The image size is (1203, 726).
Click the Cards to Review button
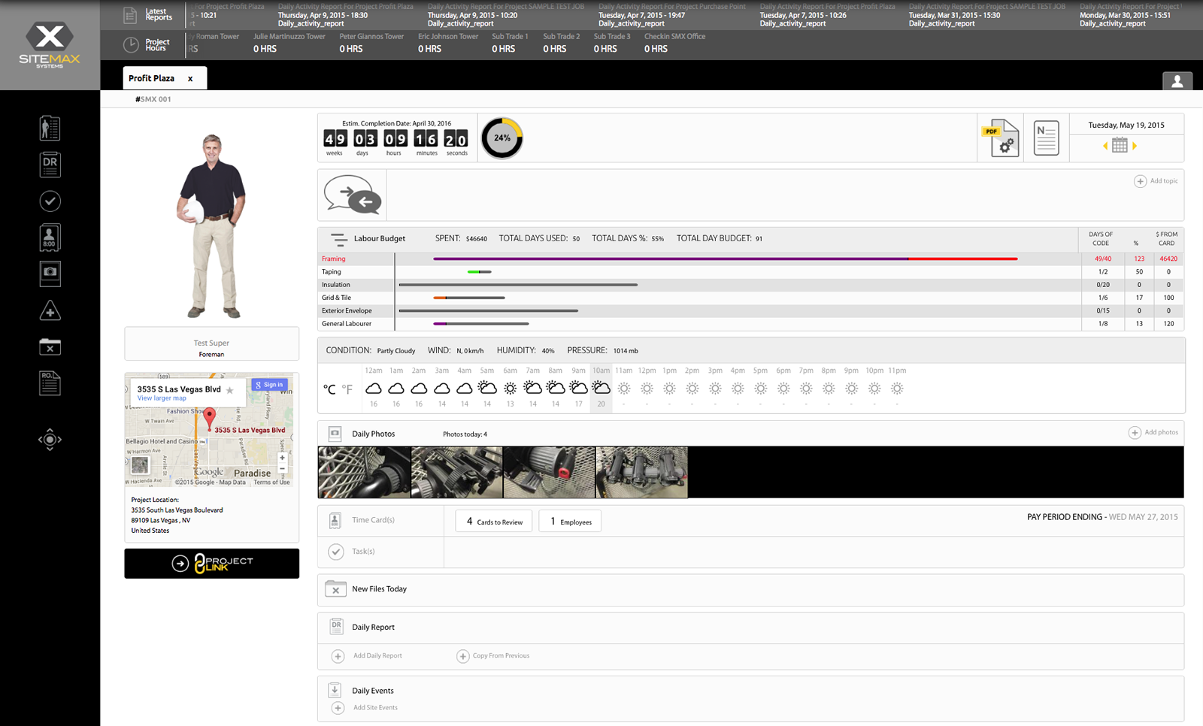click(x=493, y=520)
